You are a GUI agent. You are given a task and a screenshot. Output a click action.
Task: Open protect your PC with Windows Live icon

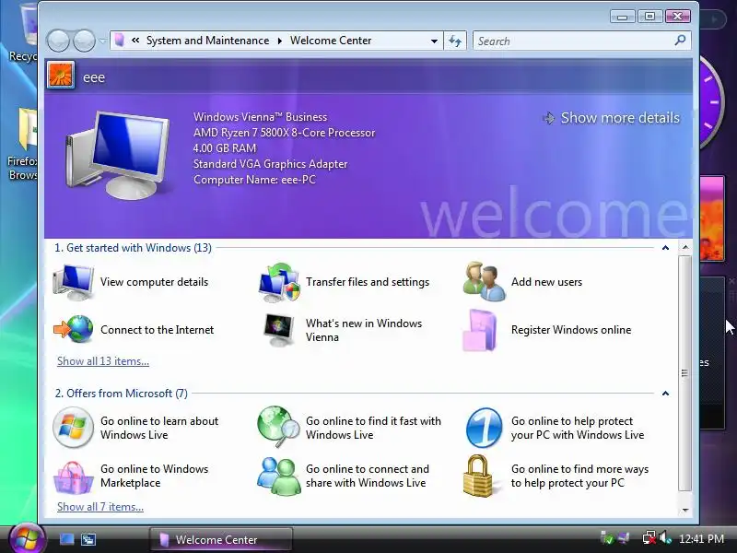tap(485, 428)
